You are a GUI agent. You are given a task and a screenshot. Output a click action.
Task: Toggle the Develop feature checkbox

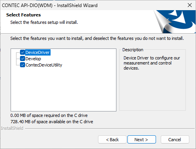[22, 59]
